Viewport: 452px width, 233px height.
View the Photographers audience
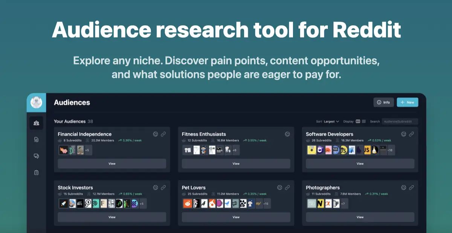pyautogui.click(x=360, y=217)
